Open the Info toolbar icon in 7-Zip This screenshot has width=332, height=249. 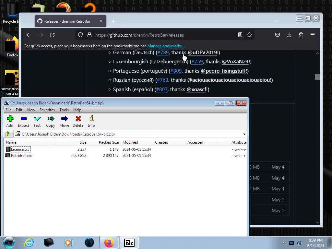pyautogui.click(x=91, y=121)
